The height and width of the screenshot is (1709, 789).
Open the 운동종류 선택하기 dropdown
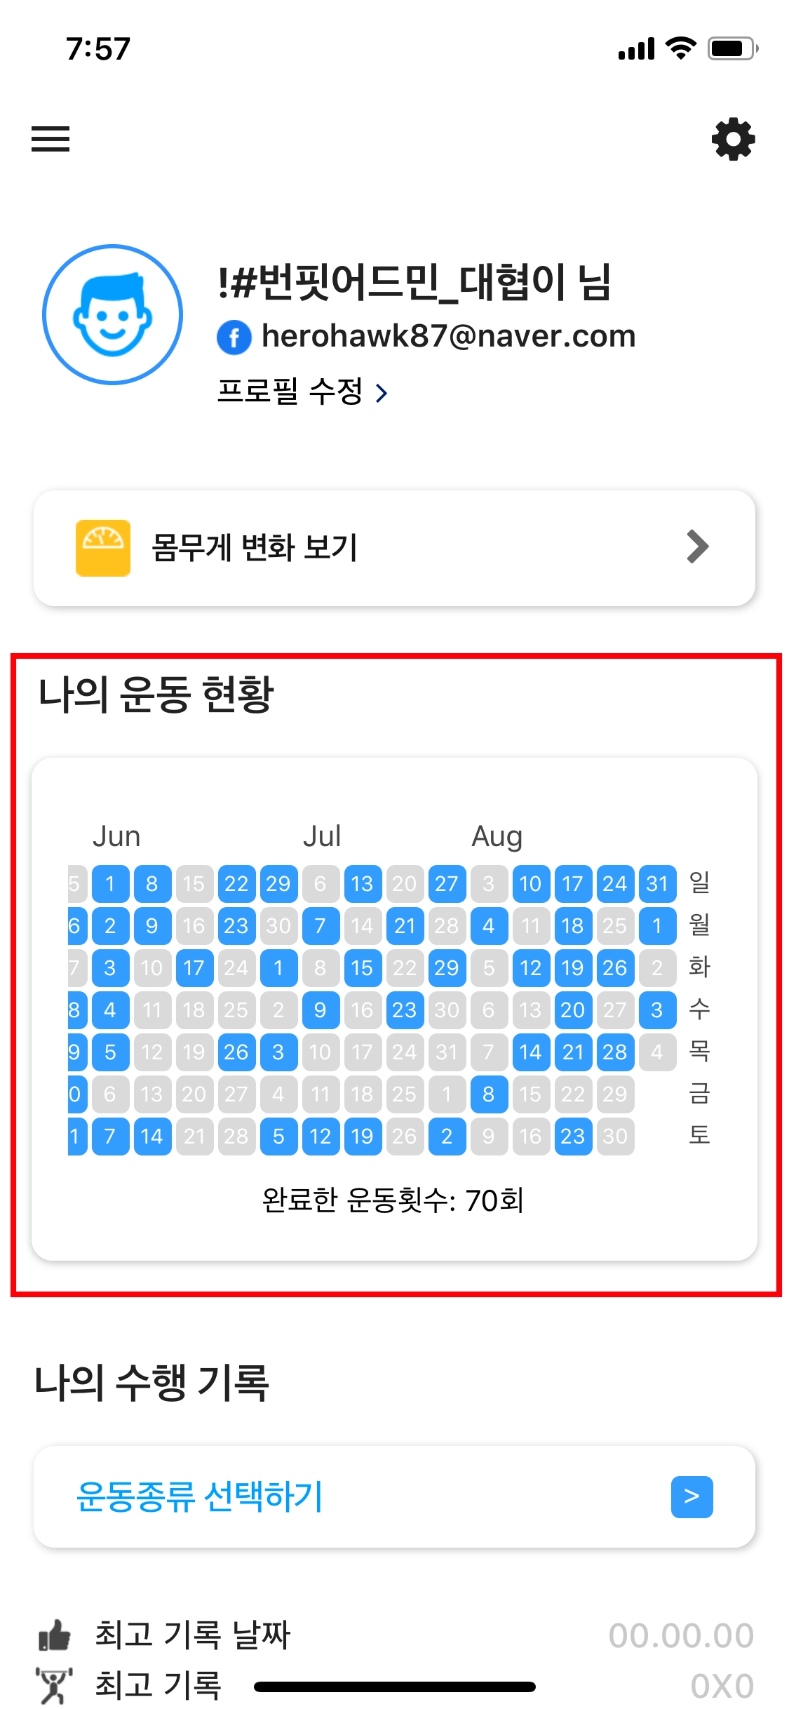(x=692, y=1496)
